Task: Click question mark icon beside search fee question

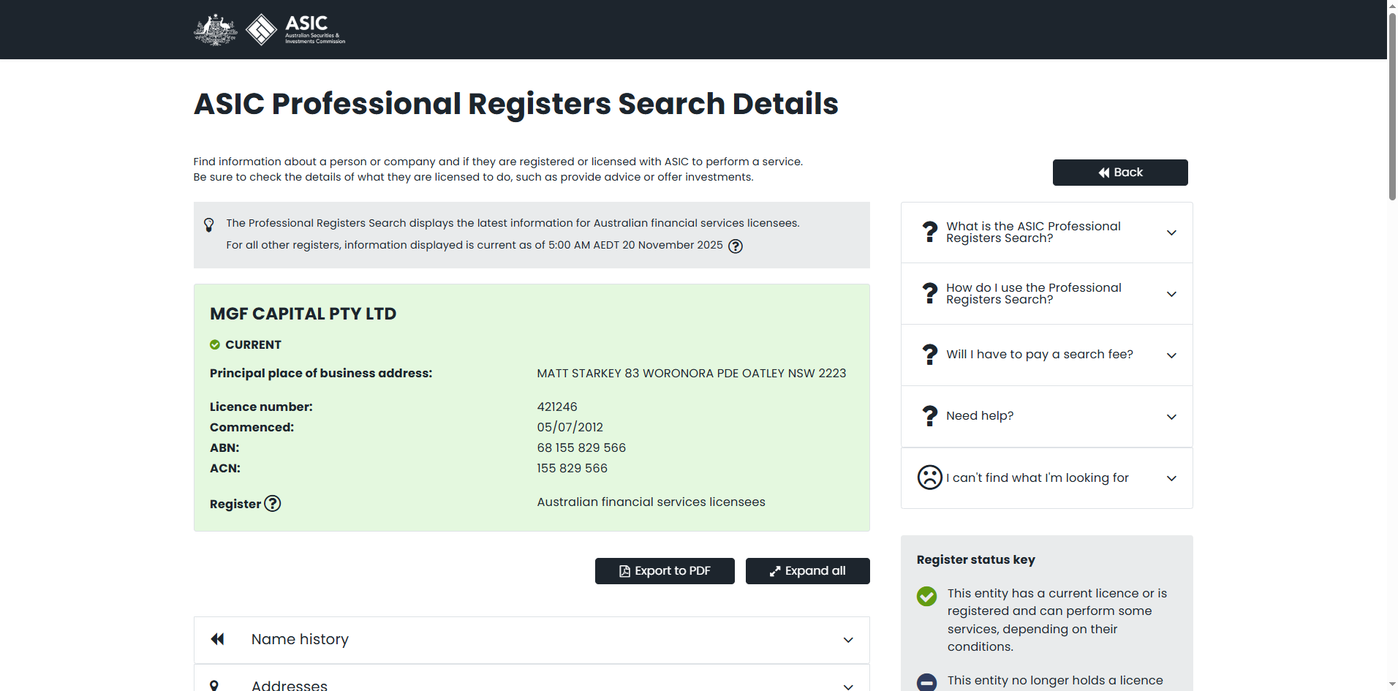Action: pos(930,355)
